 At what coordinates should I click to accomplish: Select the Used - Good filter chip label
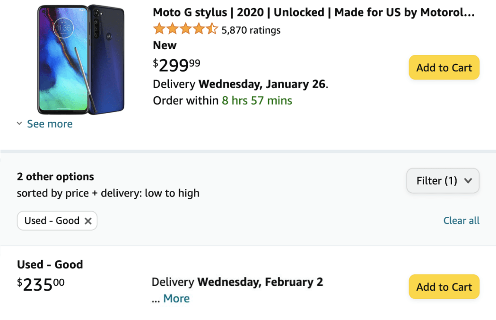[x=52, y=221]
